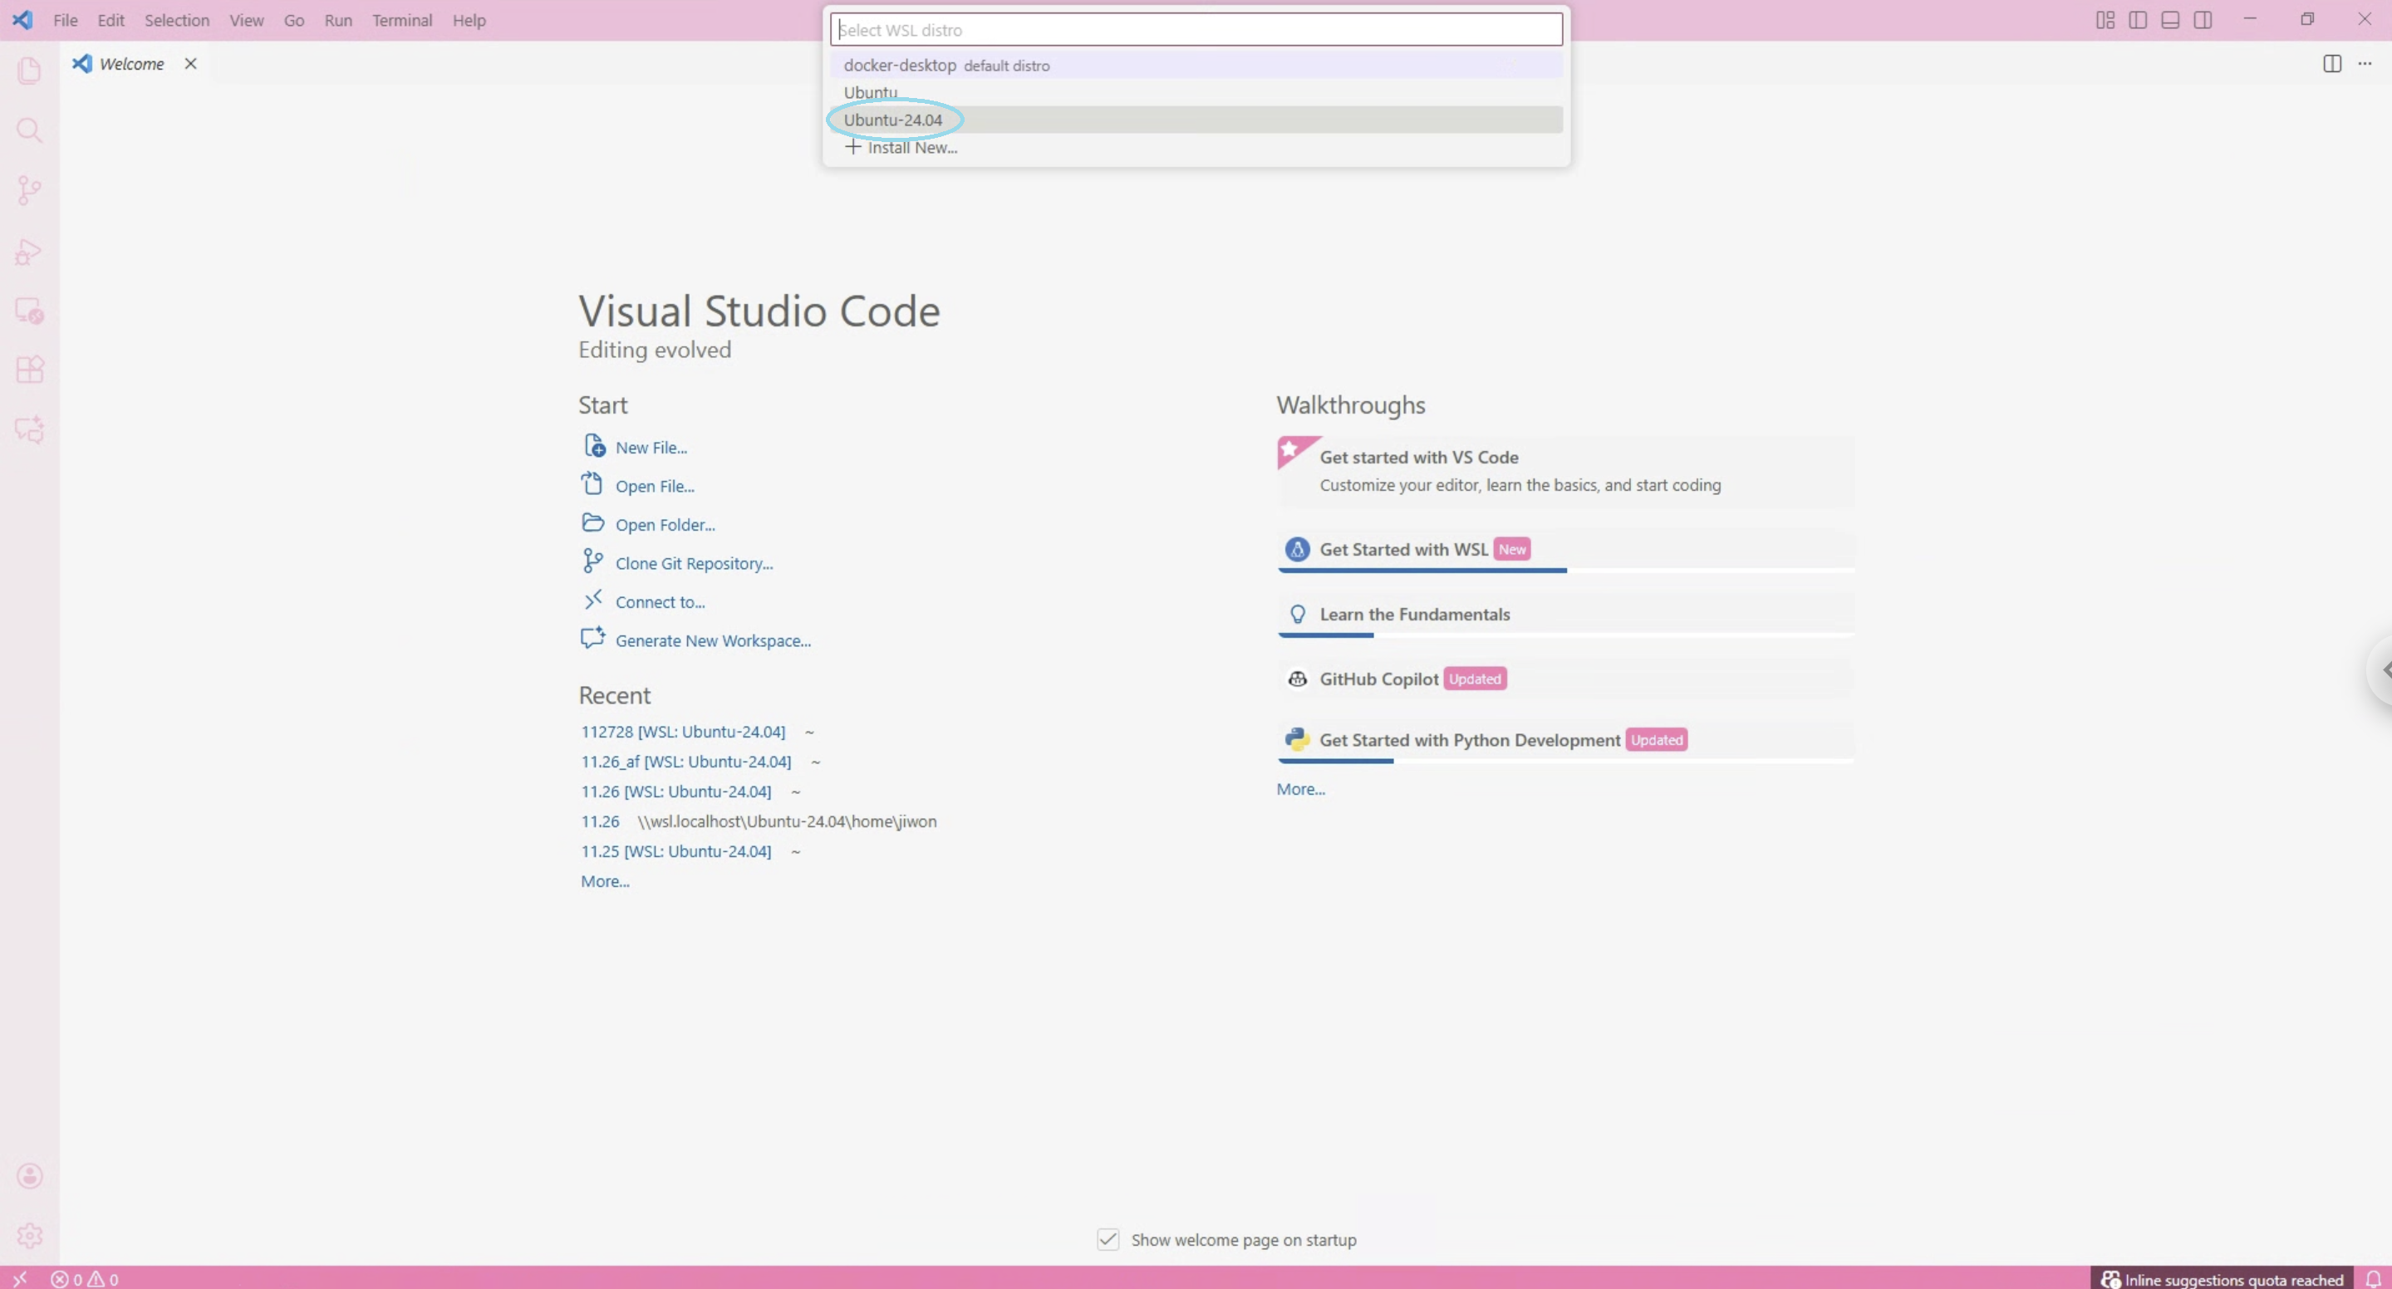Open the Selection menu
Screen dimensions: 2392x1289
[x=176, y=19]
